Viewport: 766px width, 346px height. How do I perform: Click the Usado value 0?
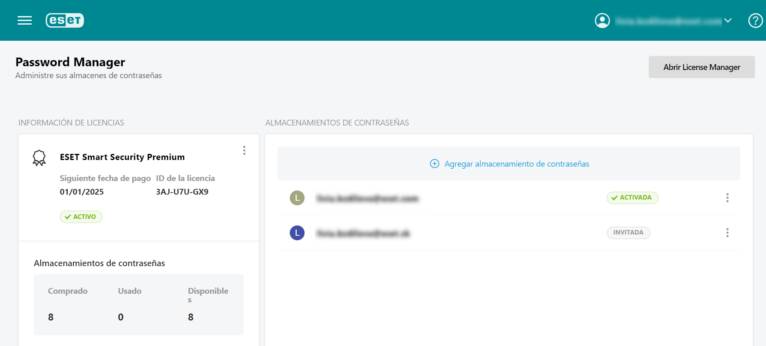point(121,317)
